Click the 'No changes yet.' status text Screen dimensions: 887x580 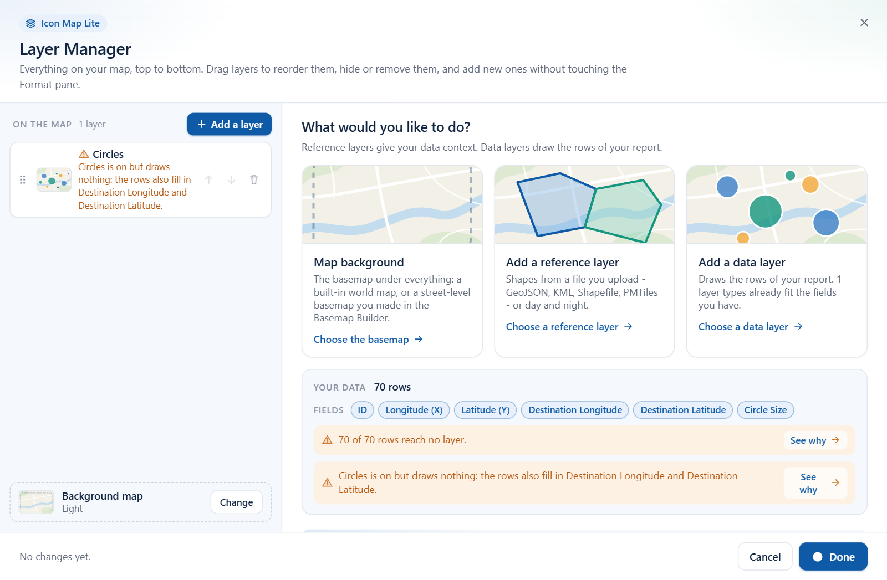[x=55, y=557]
